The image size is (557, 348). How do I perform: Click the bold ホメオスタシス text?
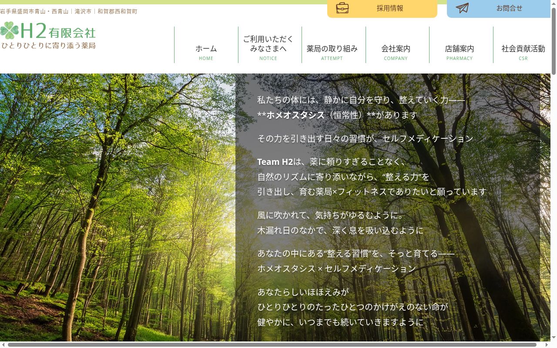point(295,115)
